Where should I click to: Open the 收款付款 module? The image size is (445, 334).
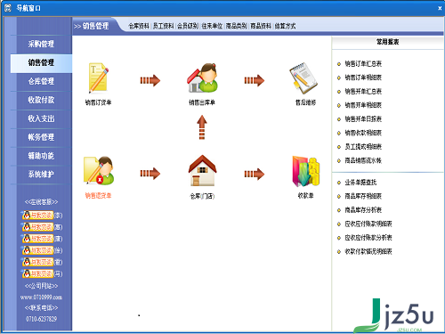point(41,100)
